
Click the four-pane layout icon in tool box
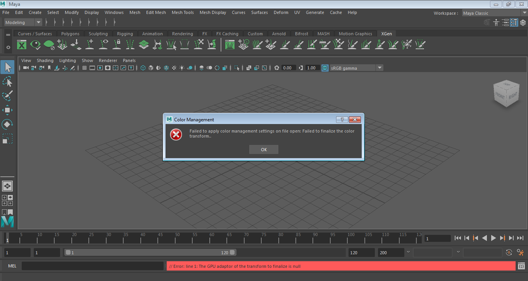click(7, 200)
